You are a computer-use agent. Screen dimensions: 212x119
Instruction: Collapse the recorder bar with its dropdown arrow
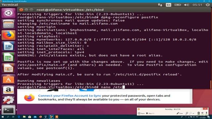tap(201, 109)
